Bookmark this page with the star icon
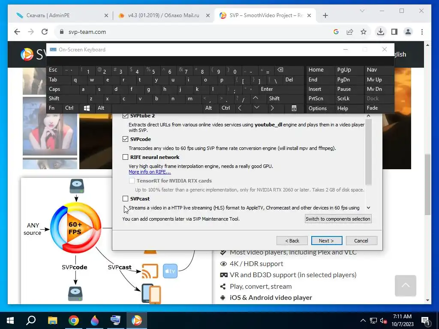This screenshot has width=439, height=329. tap(364, 32)
